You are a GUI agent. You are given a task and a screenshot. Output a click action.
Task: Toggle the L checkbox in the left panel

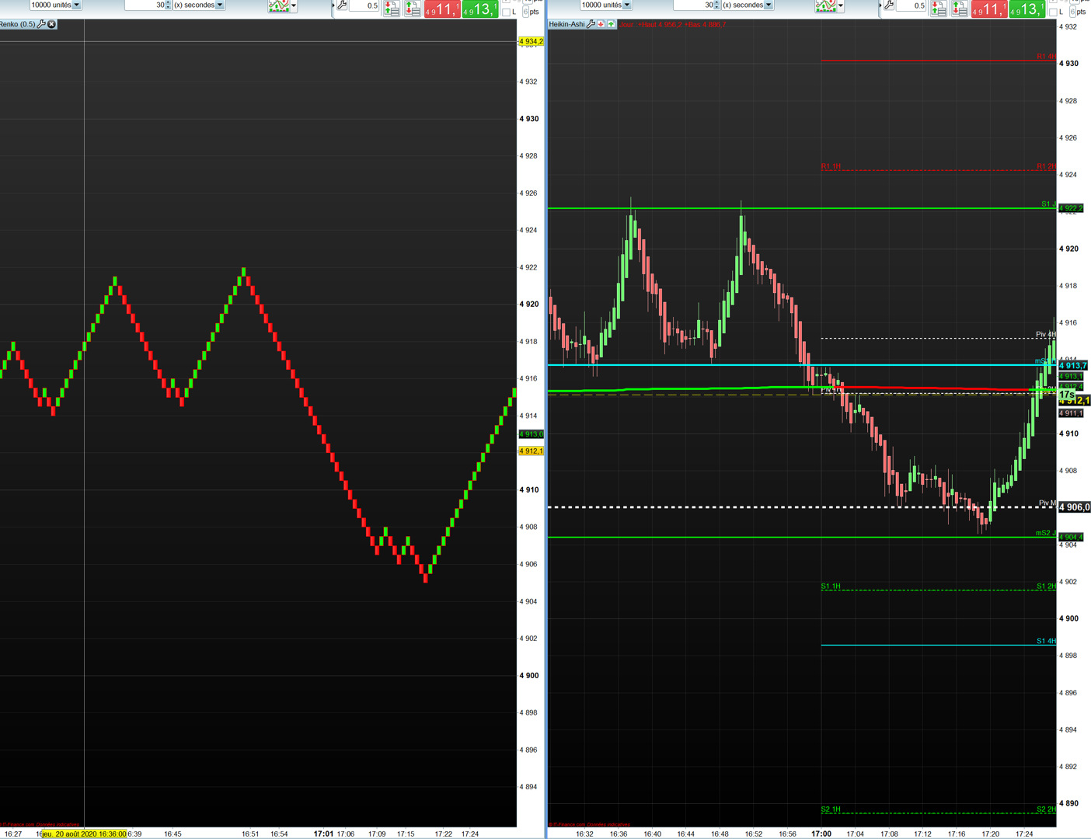pos(507,12)
